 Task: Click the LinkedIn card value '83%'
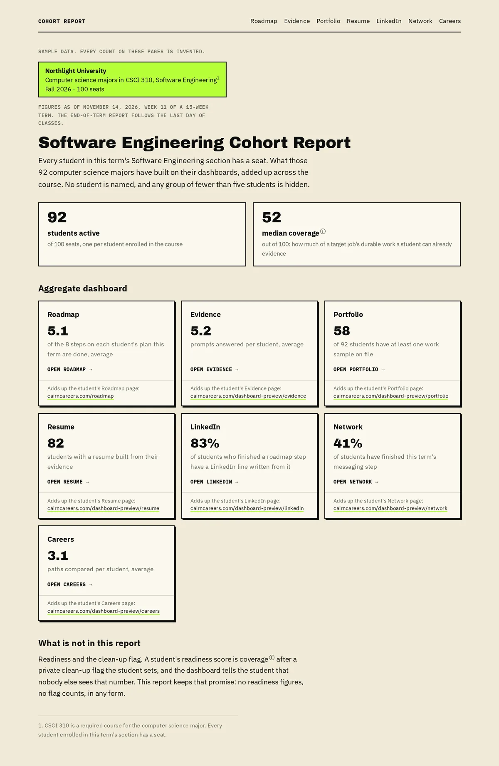pos(205,443)
